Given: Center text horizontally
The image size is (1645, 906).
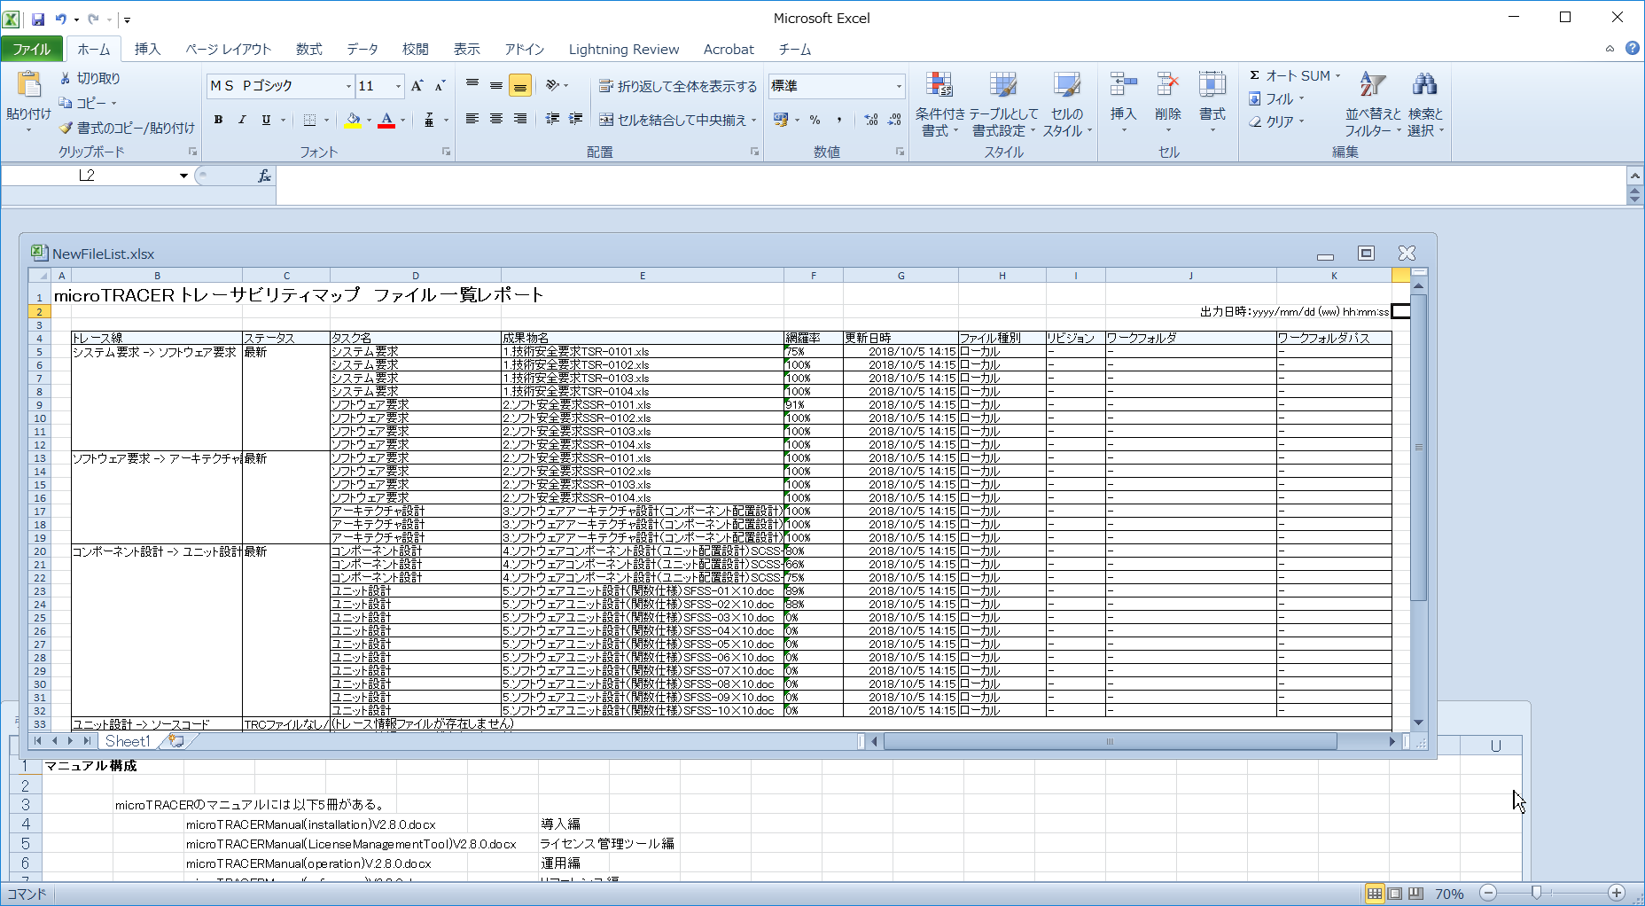Looking at the screenshot, I should (x=496, y=120).
